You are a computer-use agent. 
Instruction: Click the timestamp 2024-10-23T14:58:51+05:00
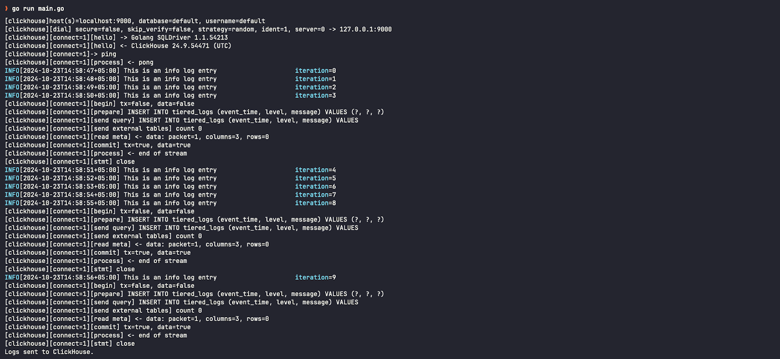pos(70,170)
